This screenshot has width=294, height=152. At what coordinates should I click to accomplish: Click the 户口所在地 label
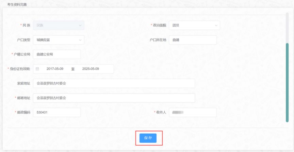coord(158,40)
